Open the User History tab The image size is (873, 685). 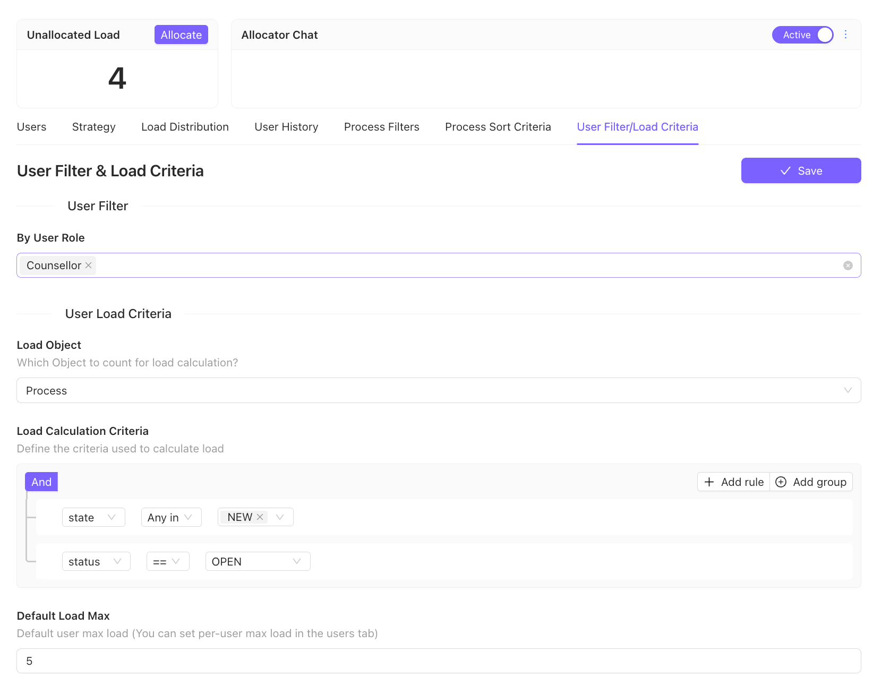point(286,127)
